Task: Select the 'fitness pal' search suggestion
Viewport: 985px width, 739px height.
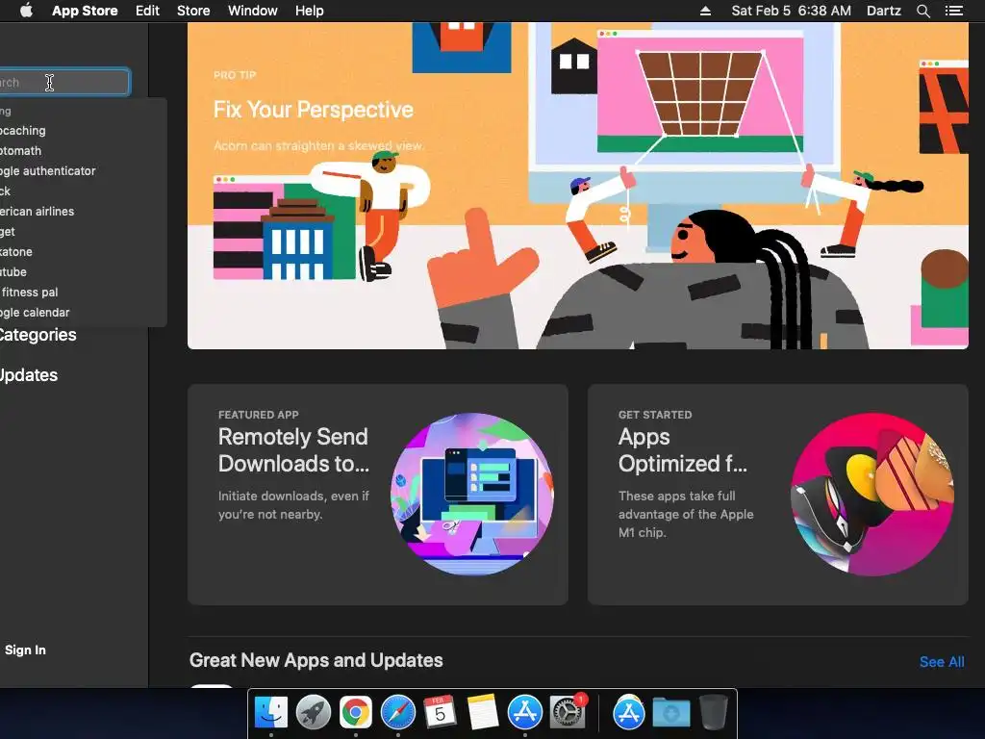Action: (x=84, y=293)
